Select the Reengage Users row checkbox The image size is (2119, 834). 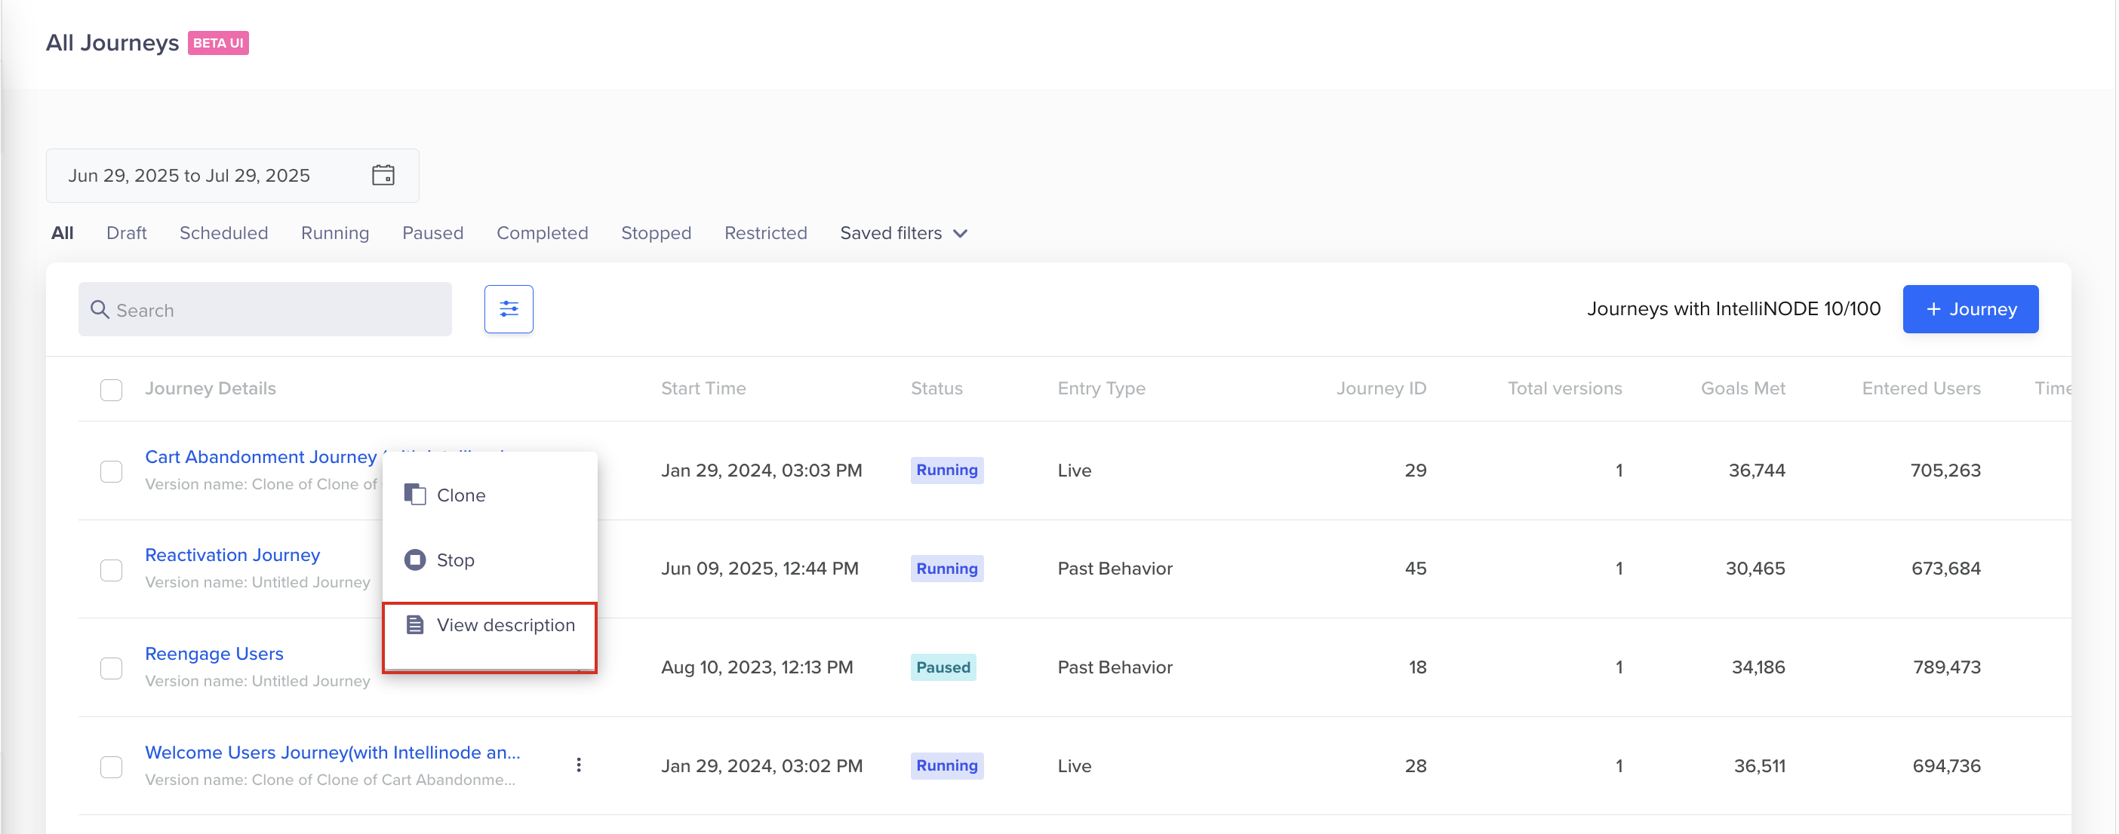(111, 668)
